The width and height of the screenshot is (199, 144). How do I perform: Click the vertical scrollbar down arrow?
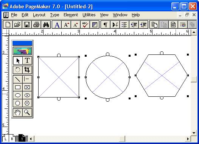(194, 133)
